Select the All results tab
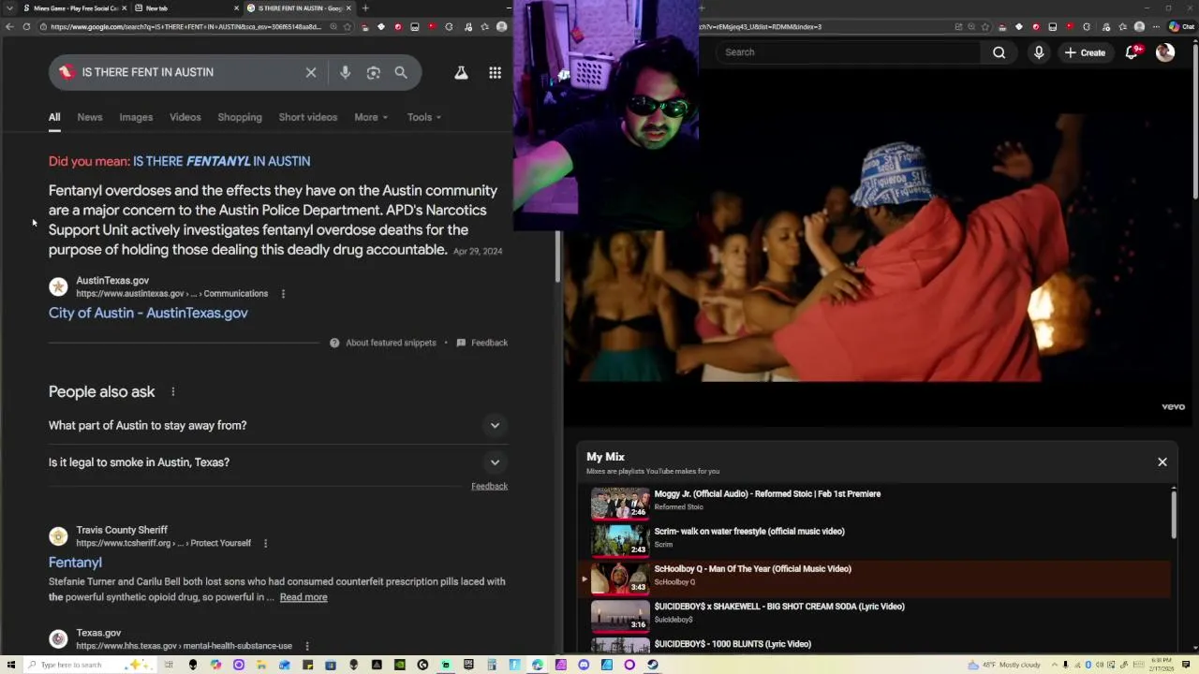Image resolution: width=1199 pixels, height=674 pixels. click(x=54, y=117)
